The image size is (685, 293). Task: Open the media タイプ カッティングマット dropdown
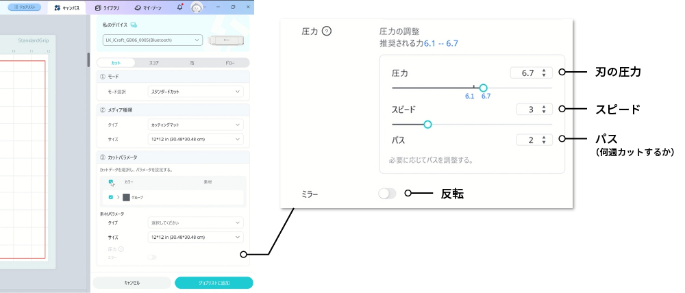[x=195, y=125]
